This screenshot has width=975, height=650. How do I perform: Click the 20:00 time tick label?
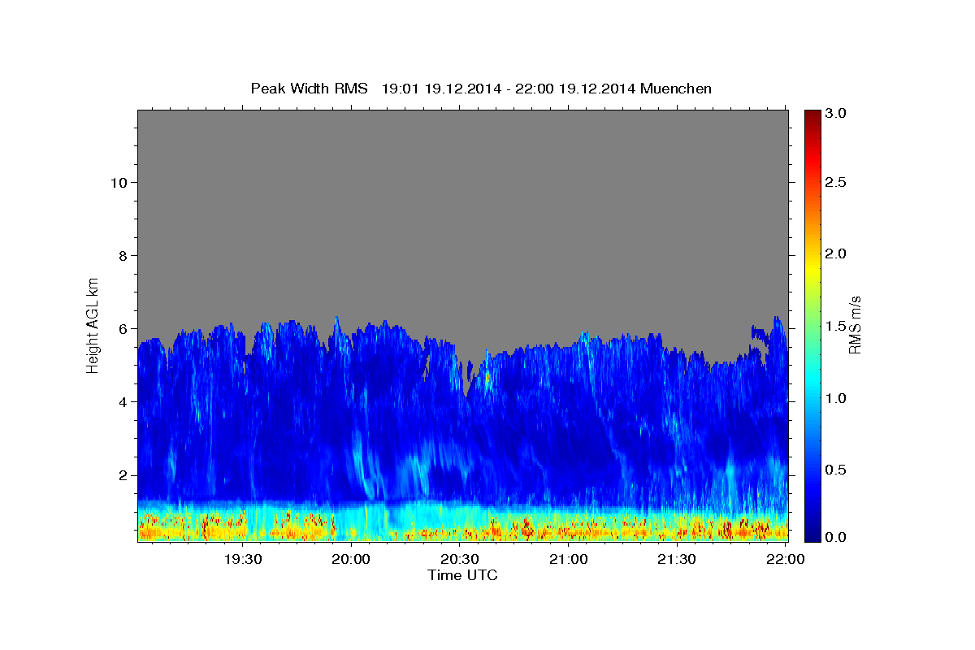pos(351,559)
